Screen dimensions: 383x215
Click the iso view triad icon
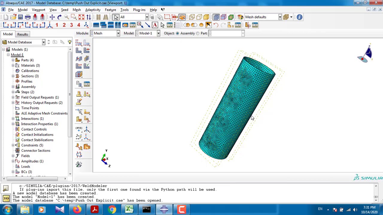[x=50, y=25]
